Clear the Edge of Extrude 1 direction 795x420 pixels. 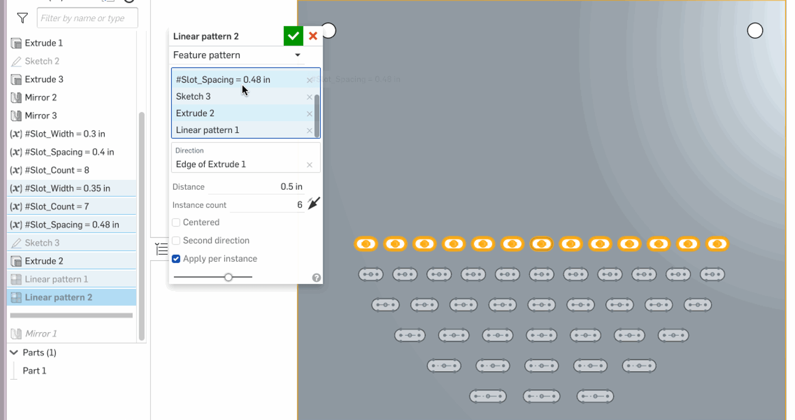pyautogui.click(x=310, y=165)
